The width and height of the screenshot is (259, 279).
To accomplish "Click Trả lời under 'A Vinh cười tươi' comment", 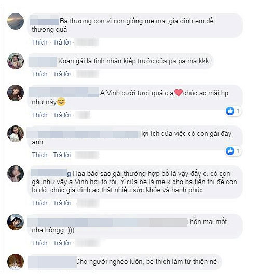I will (62, 115).
